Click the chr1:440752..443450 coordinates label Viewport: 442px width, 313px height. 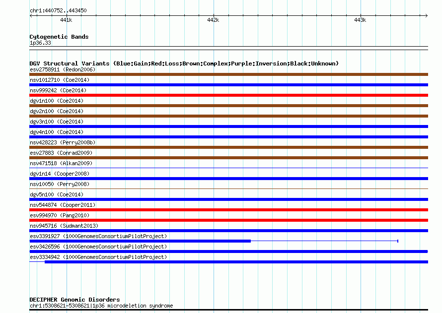click(x=58, y=10)
